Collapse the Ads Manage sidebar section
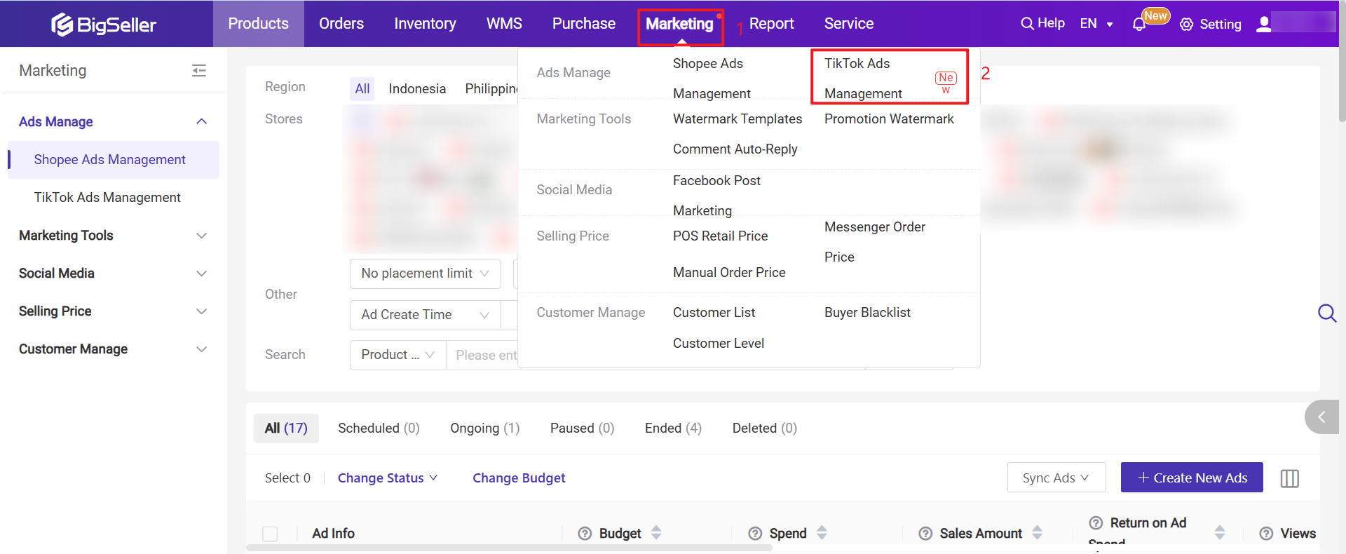Image resolution: width=1346 pixels, height=554 pixels. coord(201,122)
